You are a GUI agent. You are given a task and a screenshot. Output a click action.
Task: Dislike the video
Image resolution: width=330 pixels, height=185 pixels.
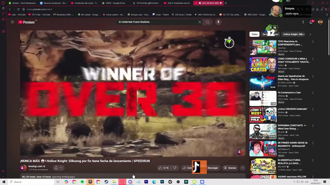coord(175,168)
